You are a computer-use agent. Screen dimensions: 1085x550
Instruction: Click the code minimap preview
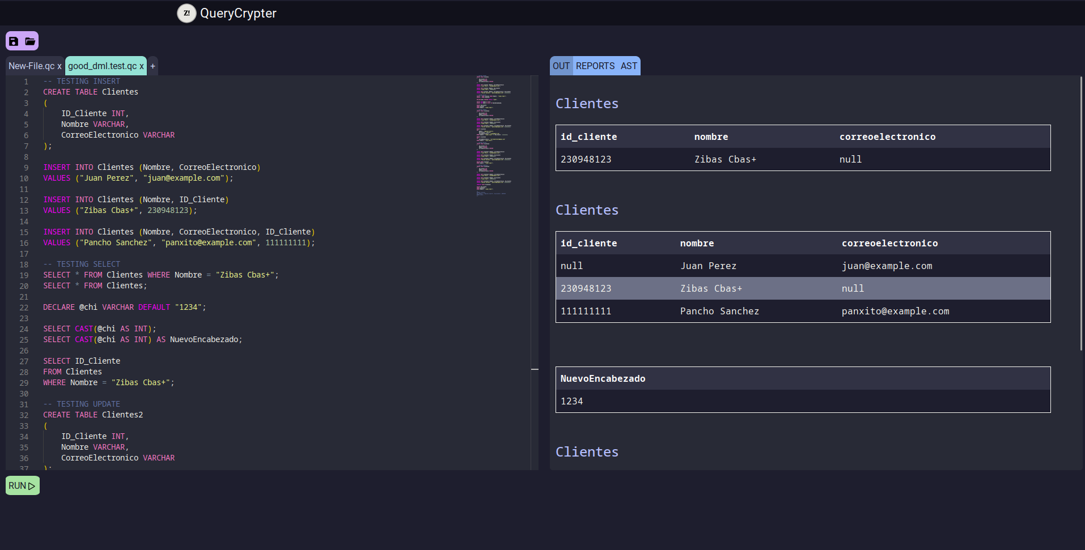pyautogui.click(x=494, y=136)
